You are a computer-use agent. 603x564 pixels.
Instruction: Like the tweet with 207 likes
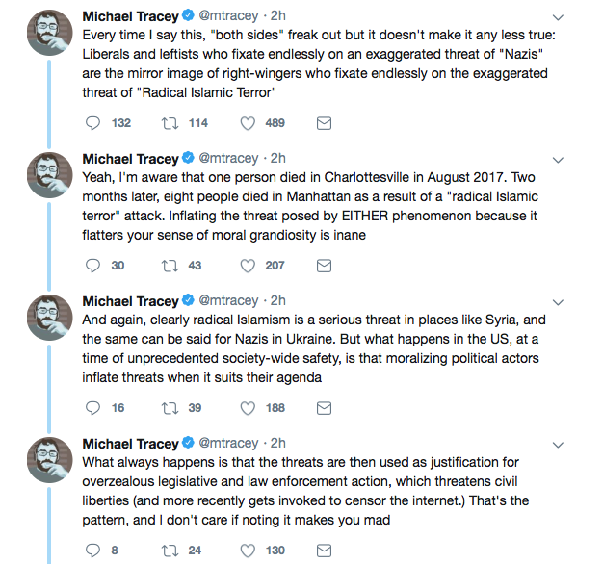[x=248, y=265]
